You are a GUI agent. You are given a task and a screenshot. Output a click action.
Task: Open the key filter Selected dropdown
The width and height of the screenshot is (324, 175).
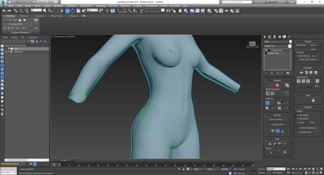click(x=276, y=169)
